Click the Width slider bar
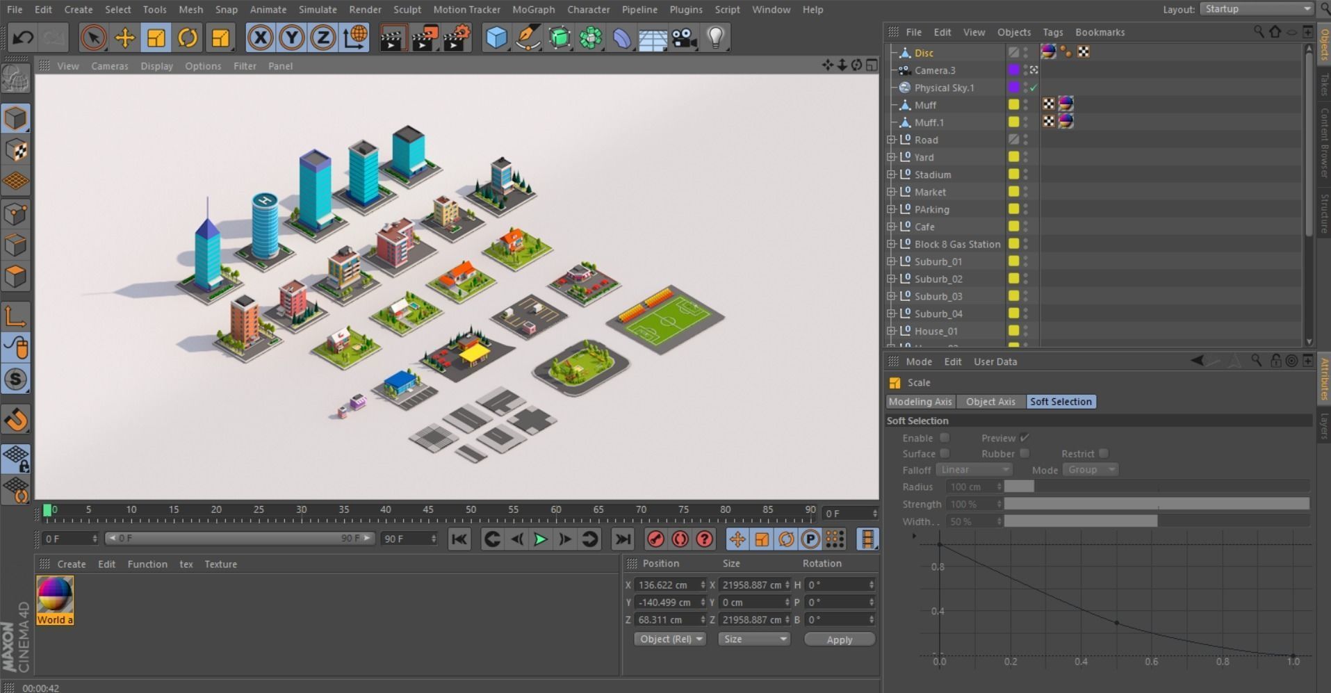This screenshot has height=693, width=1331. (x=1157, y=522)
